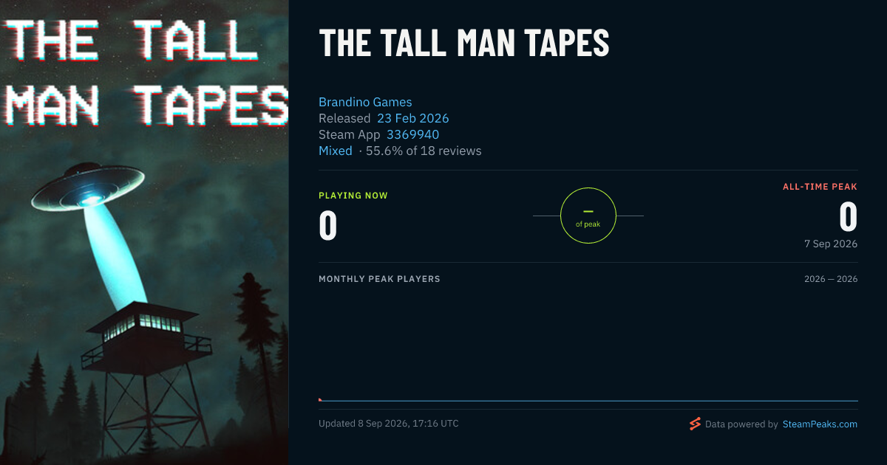
Task: Open the SteamPeaks.com link
Action: (x=820, y=424)
